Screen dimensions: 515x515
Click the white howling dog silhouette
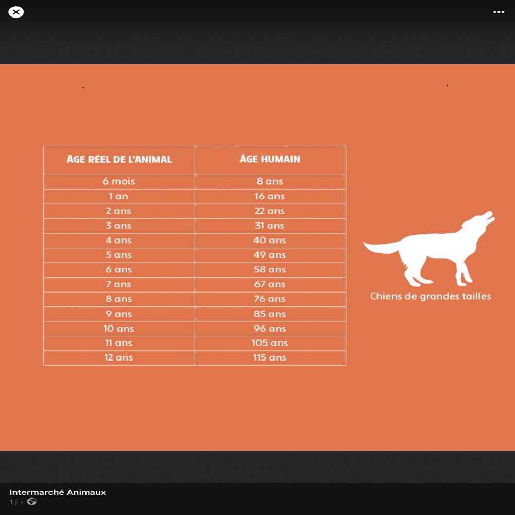429,249
